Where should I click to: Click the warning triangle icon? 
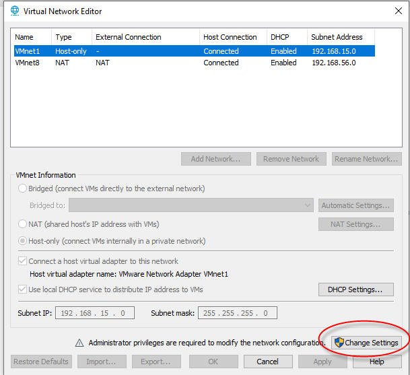pyautogui.click(x=79, y=343)
